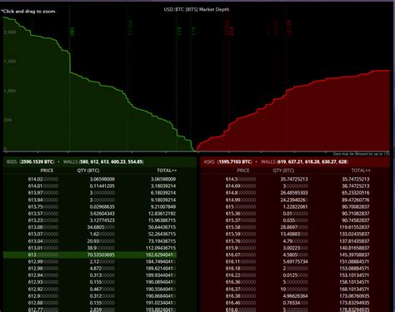The height and width of the screenshot is (312, 395).
Task: Click the bid quantity 0.467
Action: [102, 289]
